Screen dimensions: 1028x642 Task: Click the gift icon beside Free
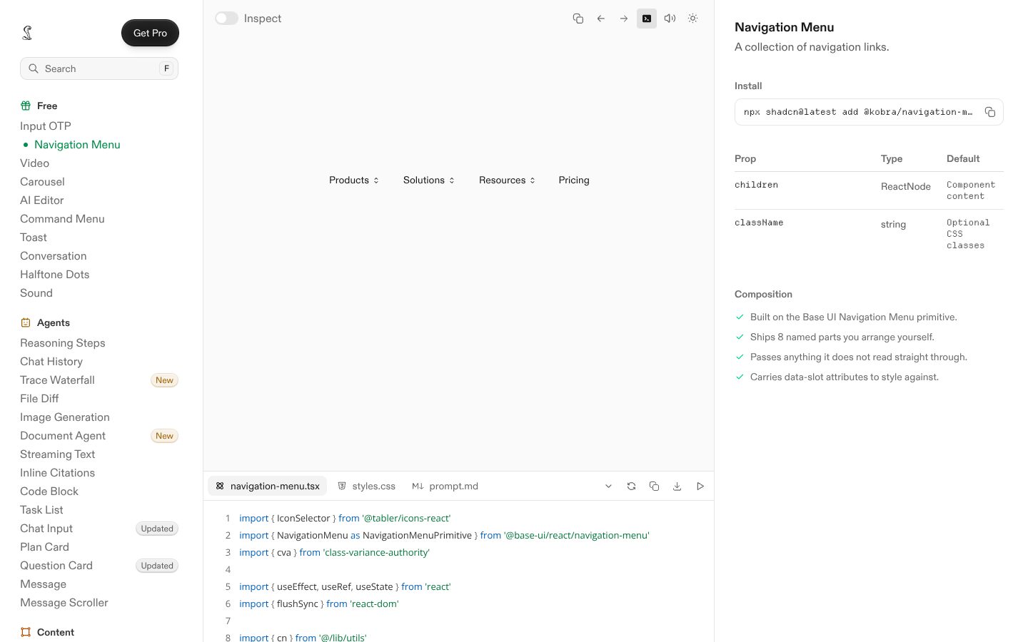(26, 106)
